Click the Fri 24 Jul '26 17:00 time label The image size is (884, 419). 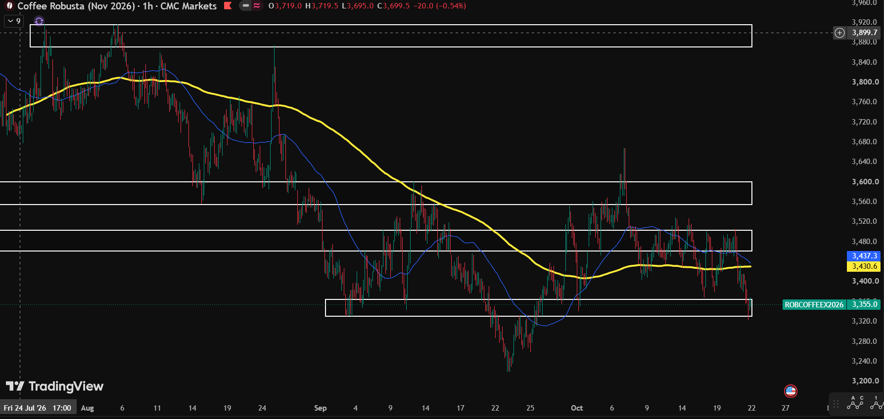tap(38, 408)
